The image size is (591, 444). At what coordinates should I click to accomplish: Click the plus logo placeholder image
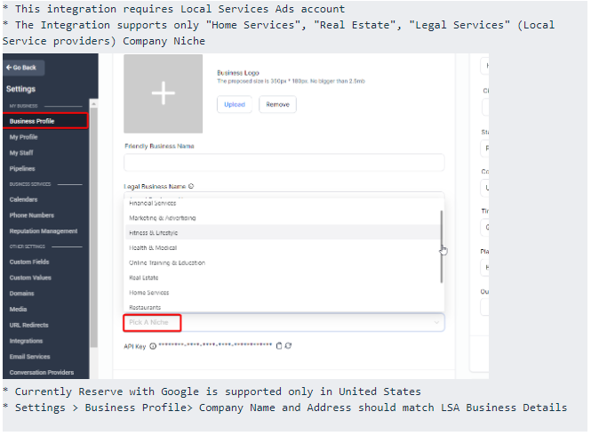pyautogui.click(x=163, y=94)
